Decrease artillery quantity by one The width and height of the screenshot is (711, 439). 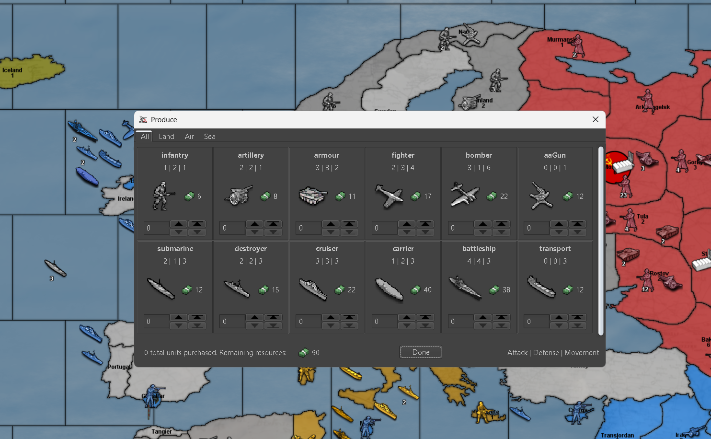point(254,232)
